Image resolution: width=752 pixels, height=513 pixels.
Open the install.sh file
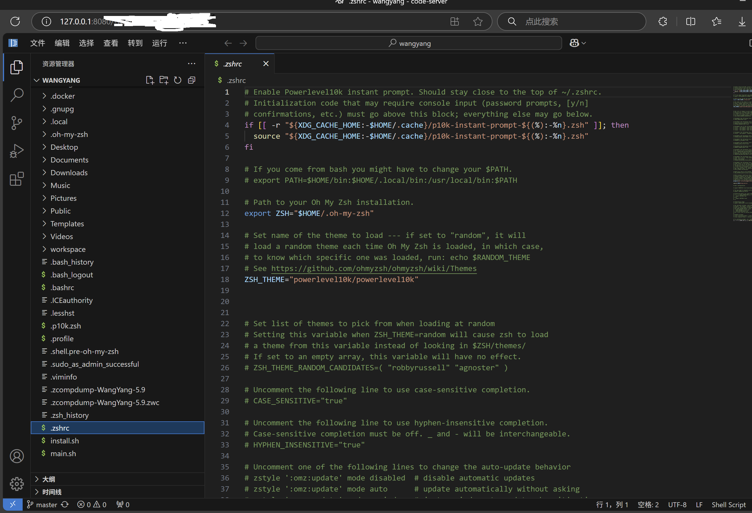[x=117, y=440]
